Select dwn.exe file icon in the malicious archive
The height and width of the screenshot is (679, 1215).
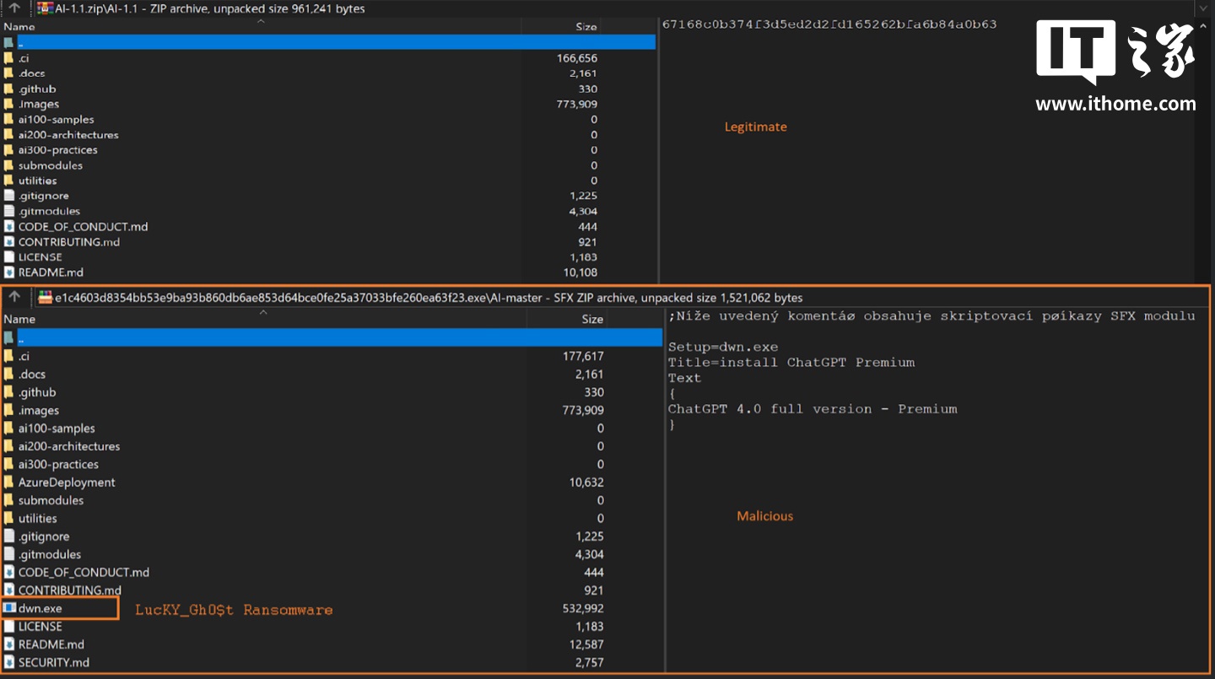9,608
